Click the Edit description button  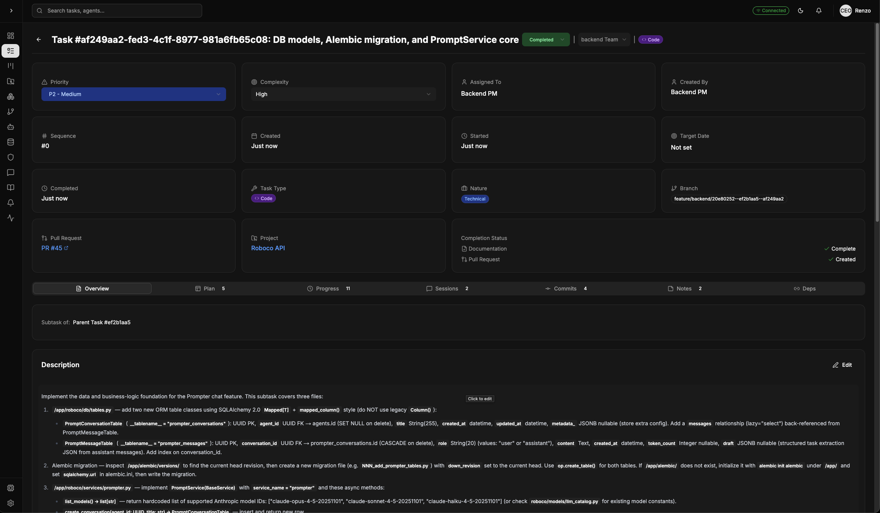842,365
